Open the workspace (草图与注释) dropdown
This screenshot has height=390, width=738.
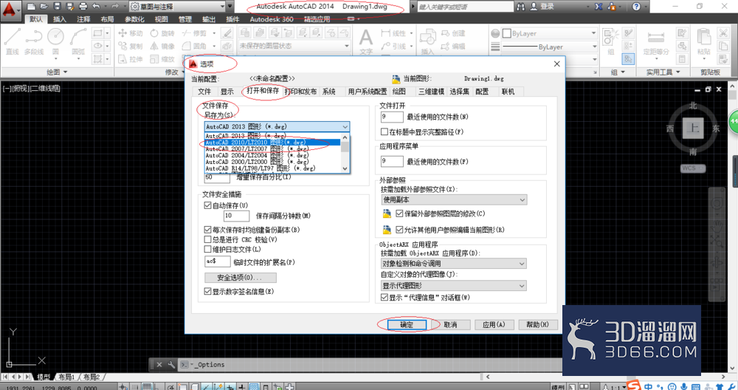[x=177, y=7]
